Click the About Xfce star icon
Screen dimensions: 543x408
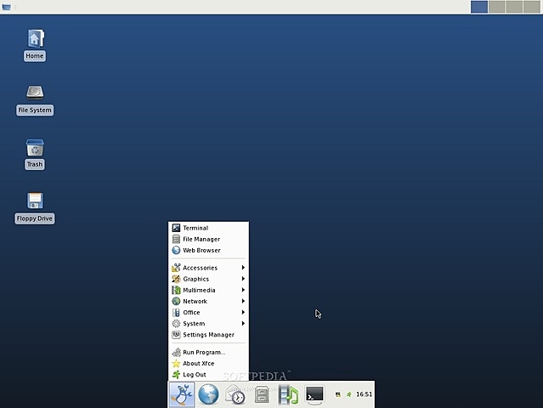point(176,363)
